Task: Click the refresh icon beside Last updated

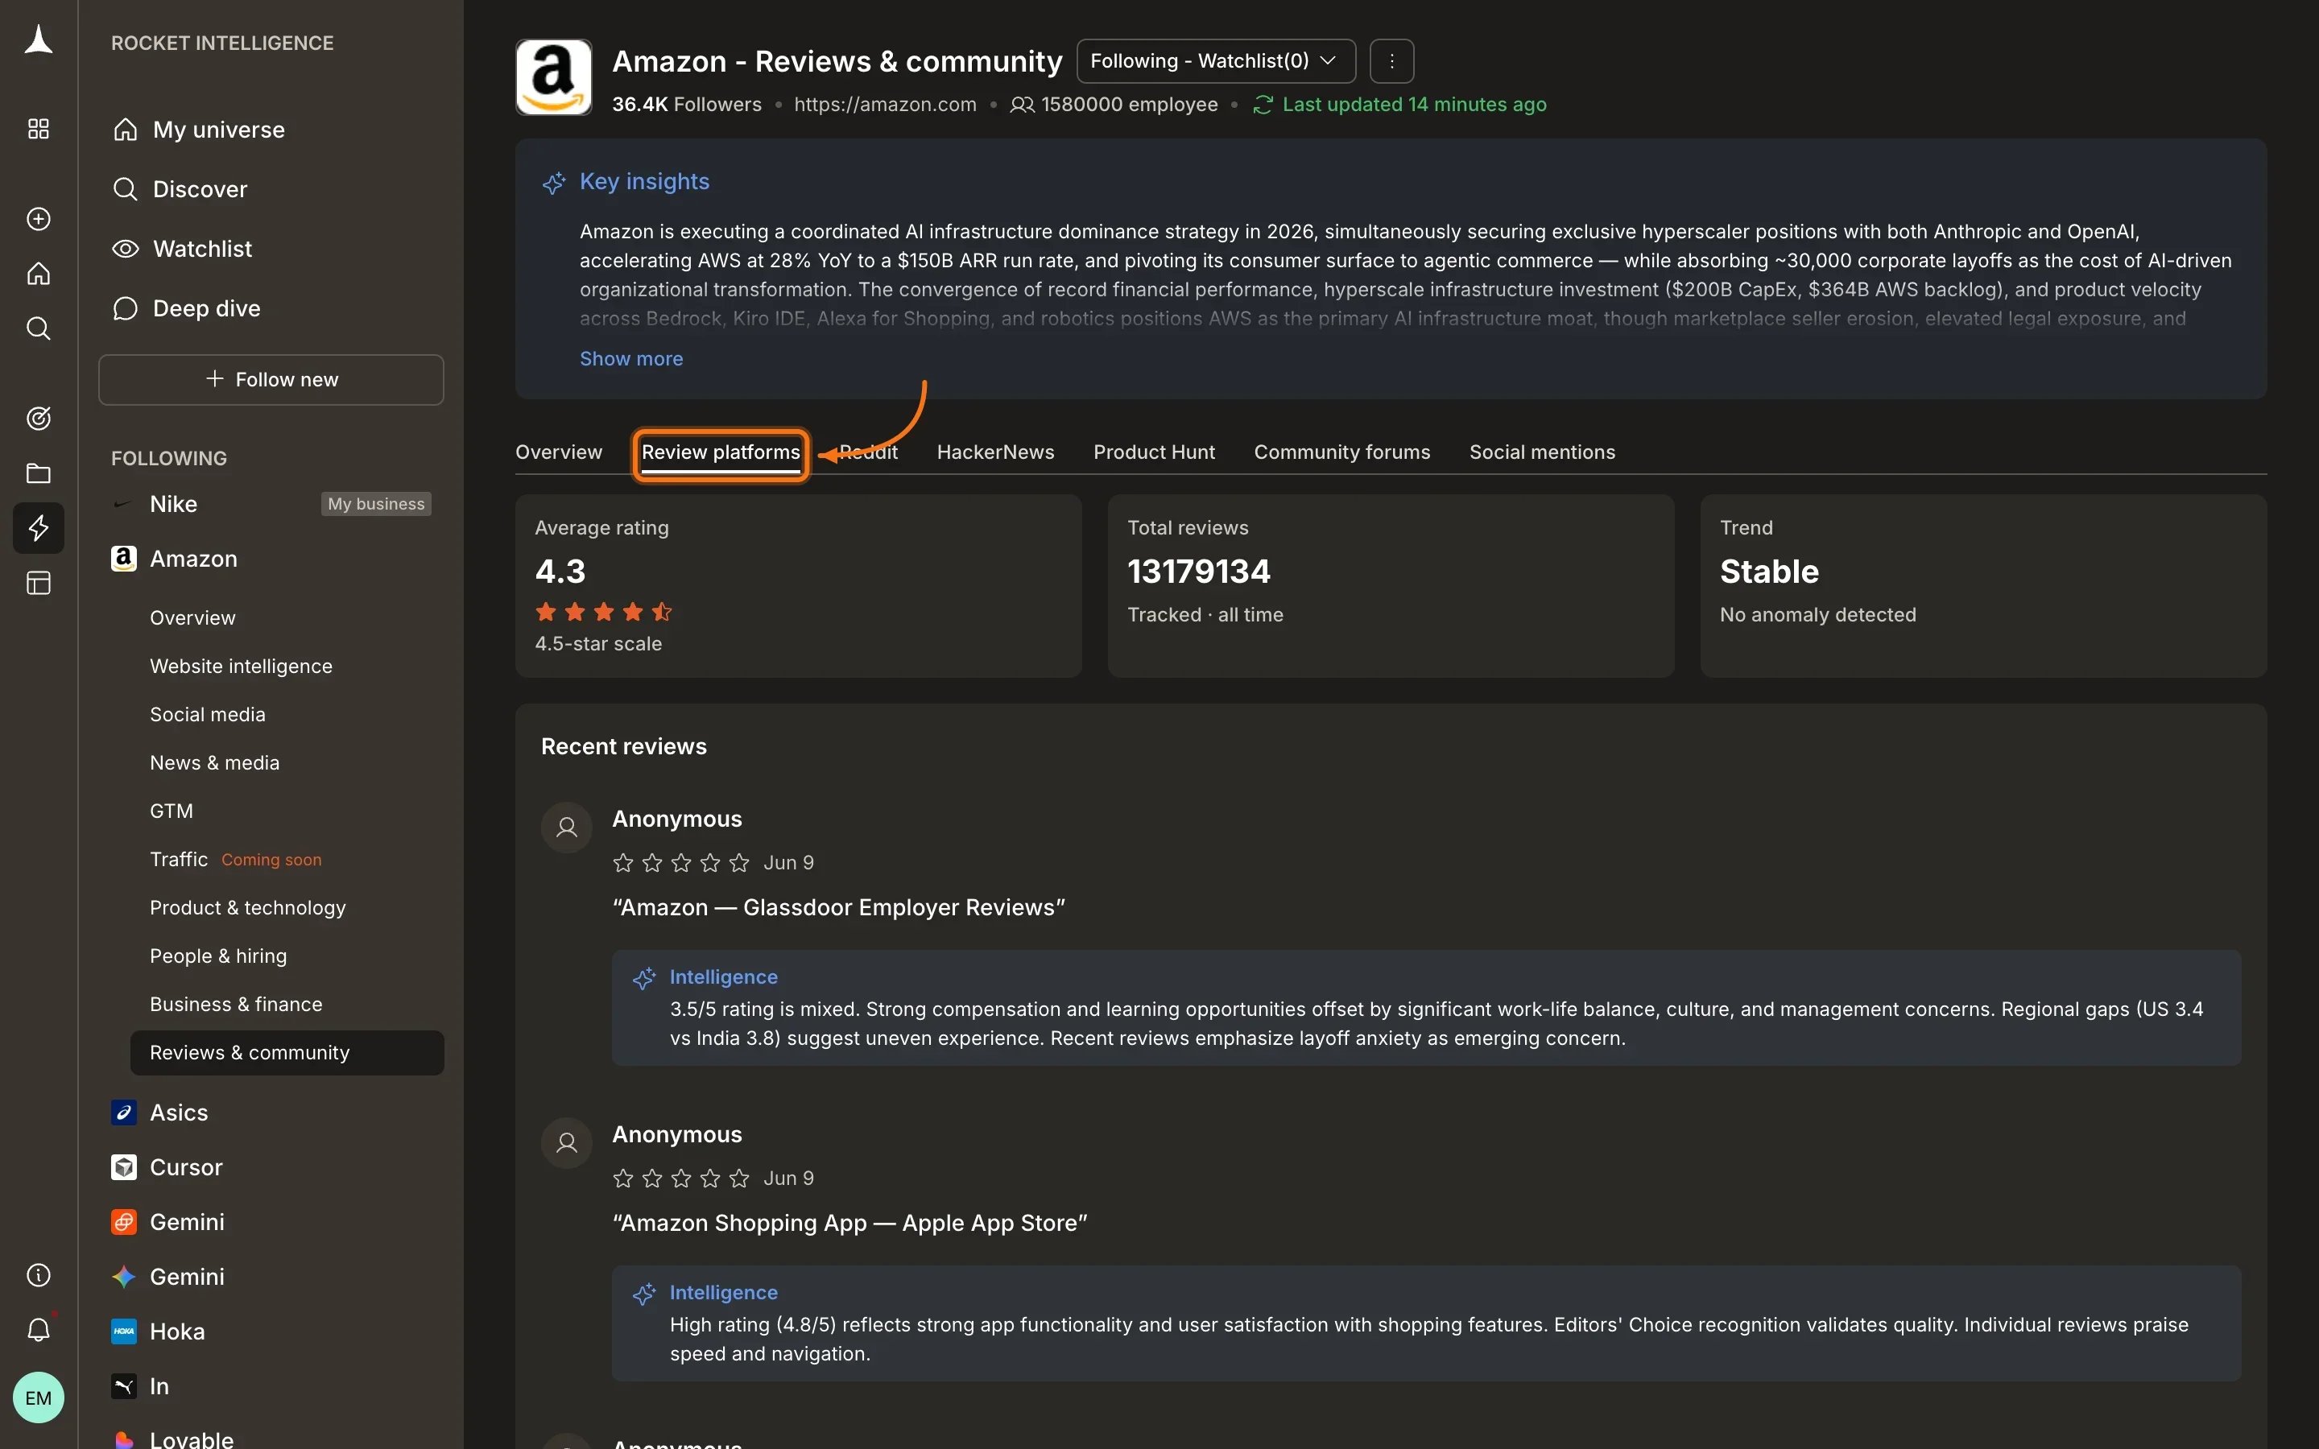Action: (x=1262, y=105)
